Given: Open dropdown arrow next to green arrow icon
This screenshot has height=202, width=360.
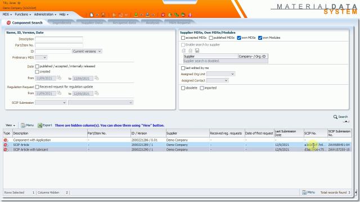Looking at the screenshot, I should click(x=141, y=15).
